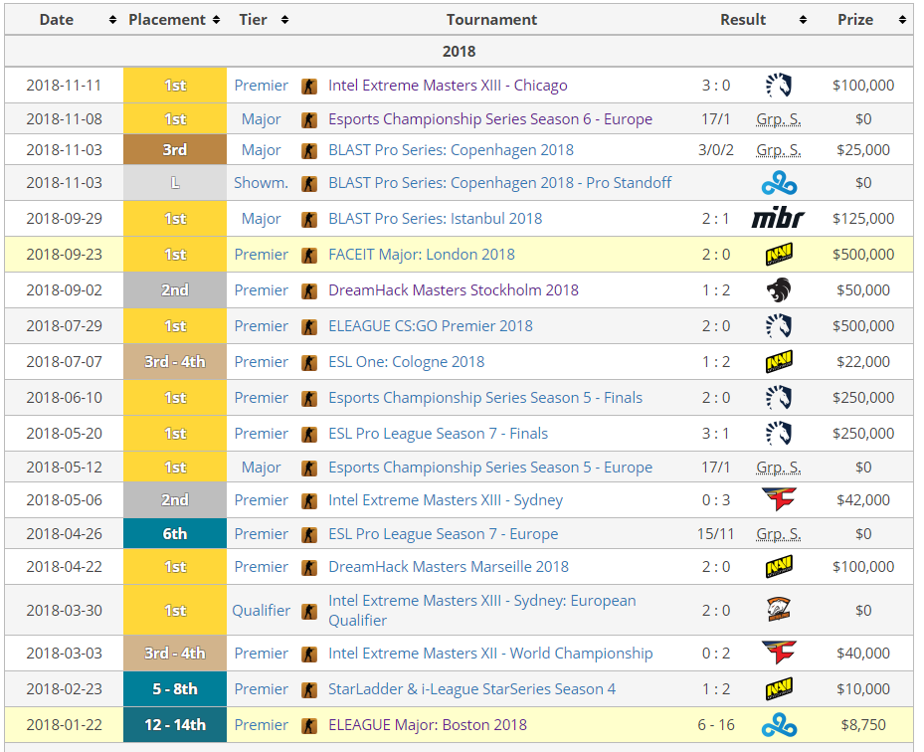The height and width of the screenshot is (752, 924).
Task: Click $8,750 prize value
Action: (863, 725)
